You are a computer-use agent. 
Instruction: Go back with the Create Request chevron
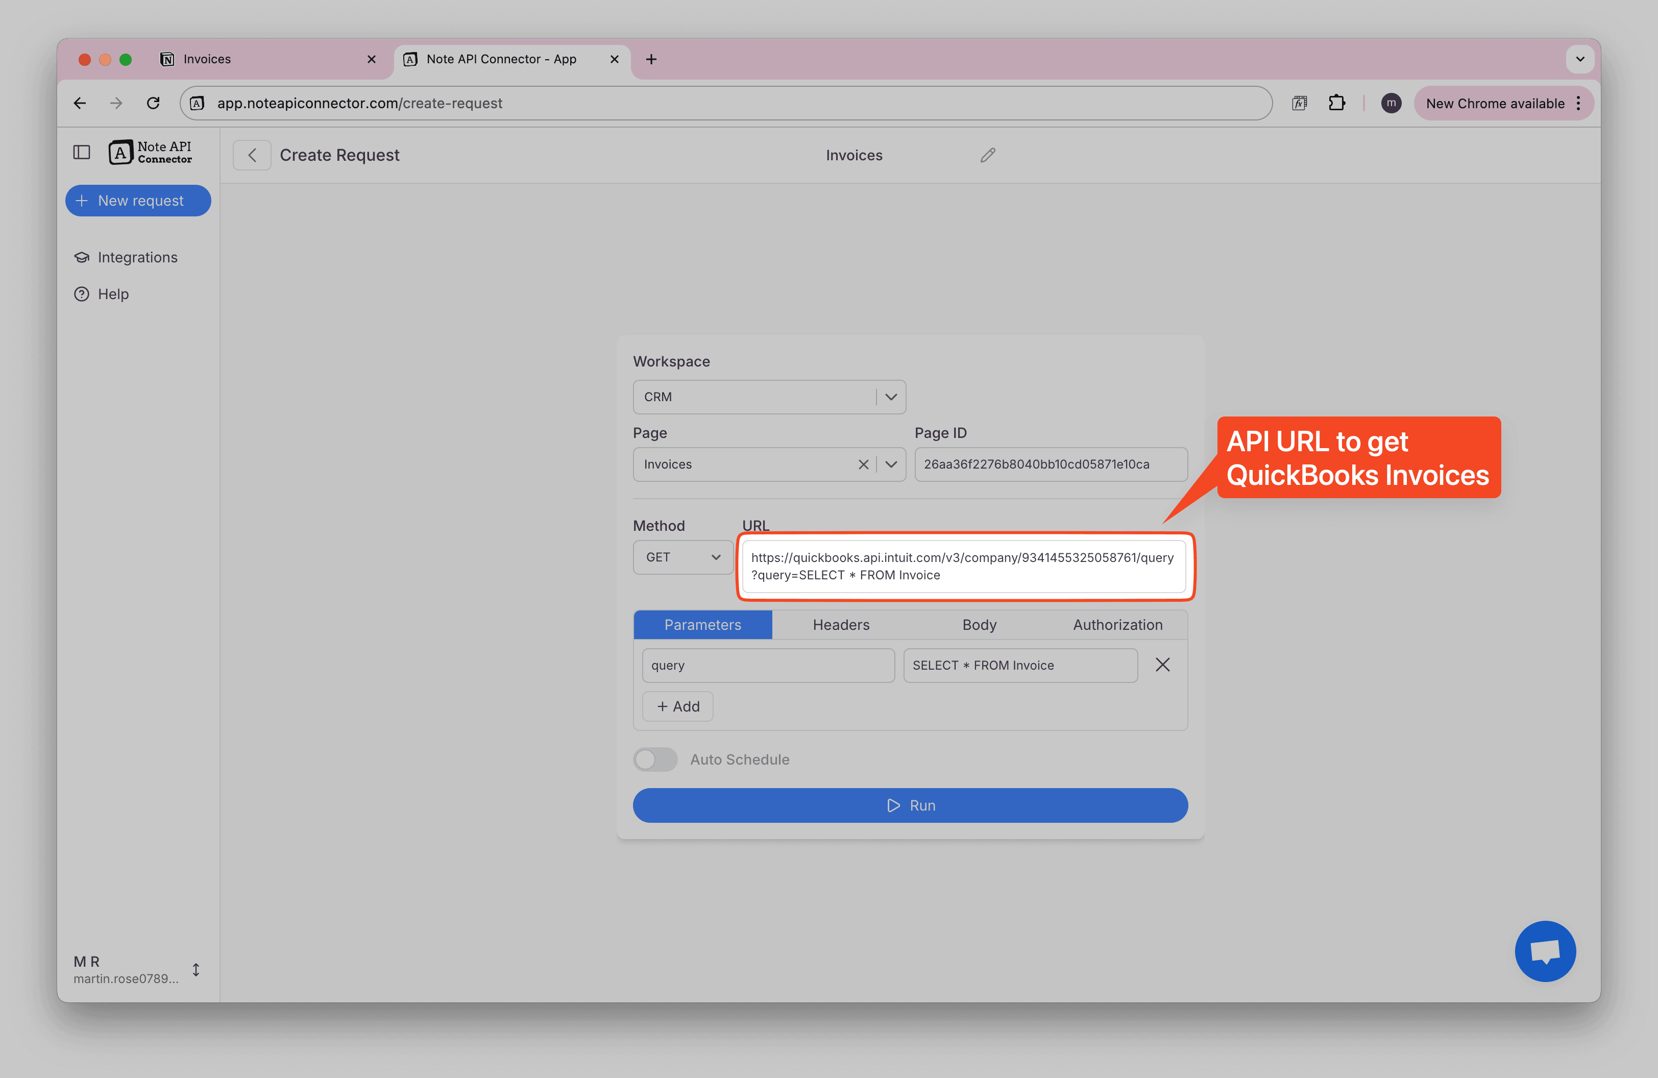252,155
